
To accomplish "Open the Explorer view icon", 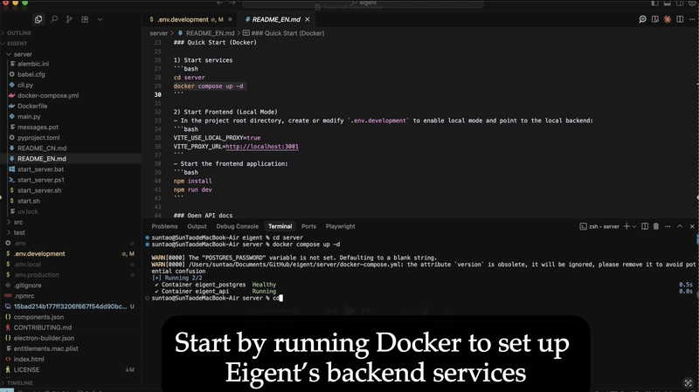I will (38, 19).
